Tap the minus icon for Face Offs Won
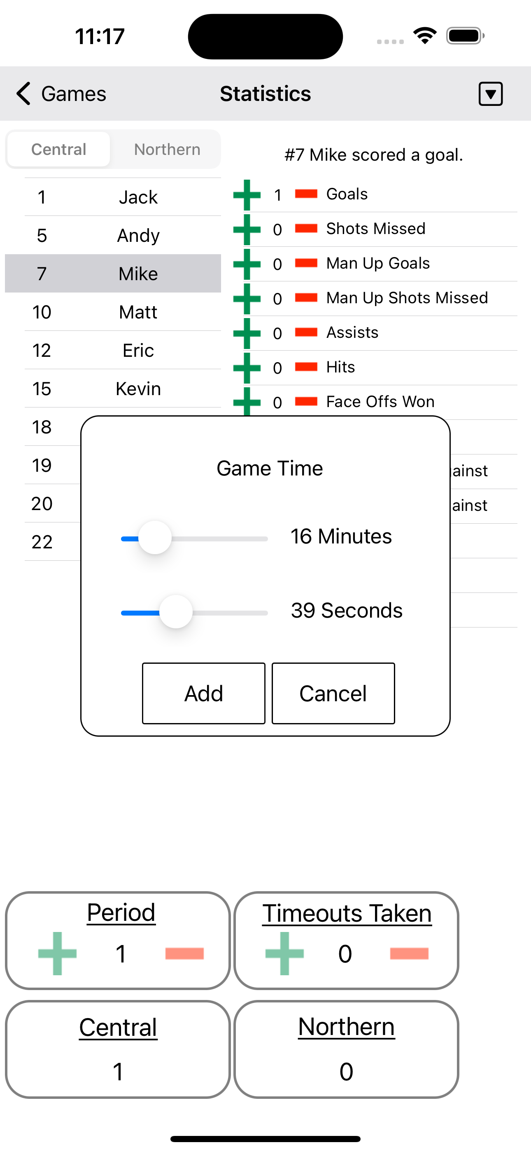 (306, 402)
